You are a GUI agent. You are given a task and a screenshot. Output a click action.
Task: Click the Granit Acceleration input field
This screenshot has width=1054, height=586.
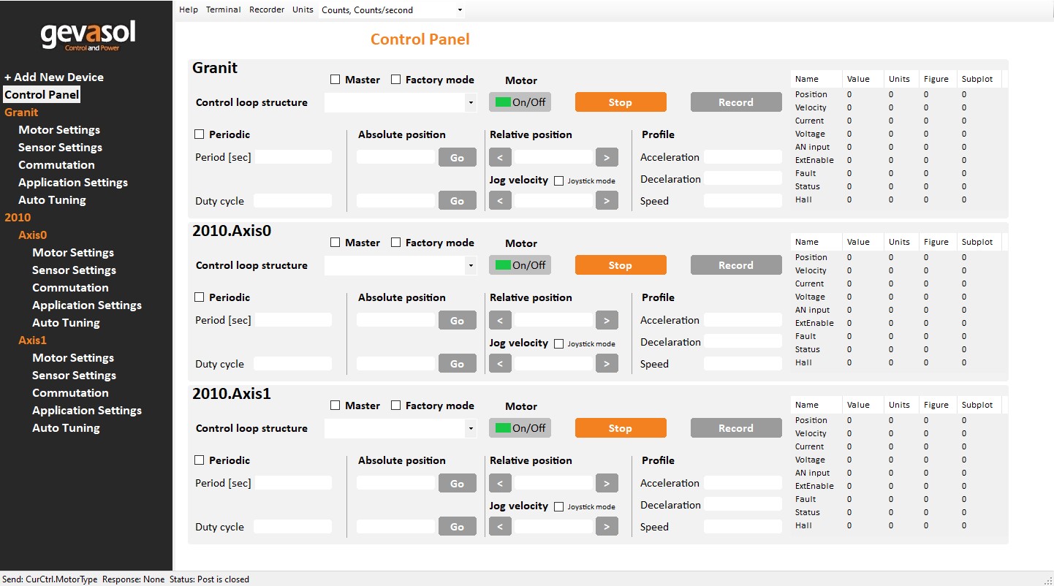click(x=743, y=157)
